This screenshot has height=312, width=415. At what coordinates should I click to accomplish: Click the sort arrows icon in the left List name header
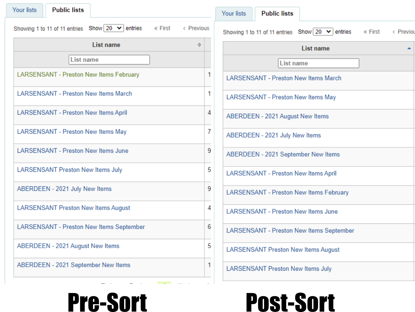tap(199, 45)
